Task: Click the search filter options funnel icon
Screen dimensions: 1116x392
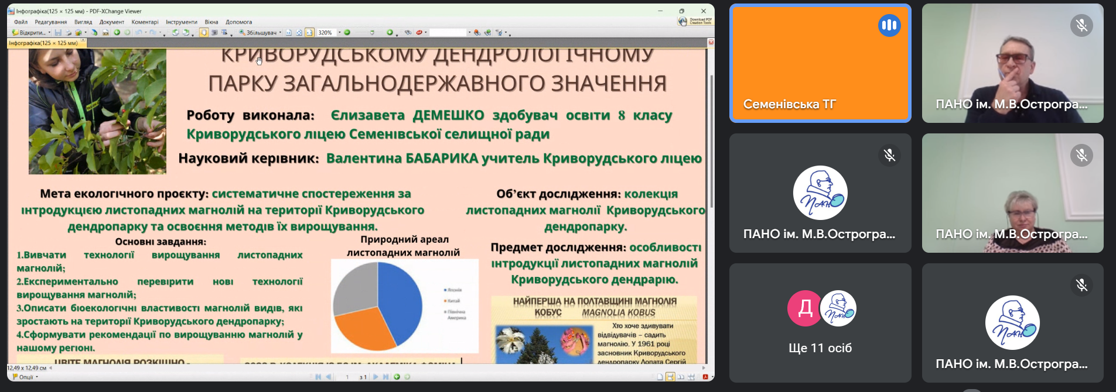Action: 499,33
